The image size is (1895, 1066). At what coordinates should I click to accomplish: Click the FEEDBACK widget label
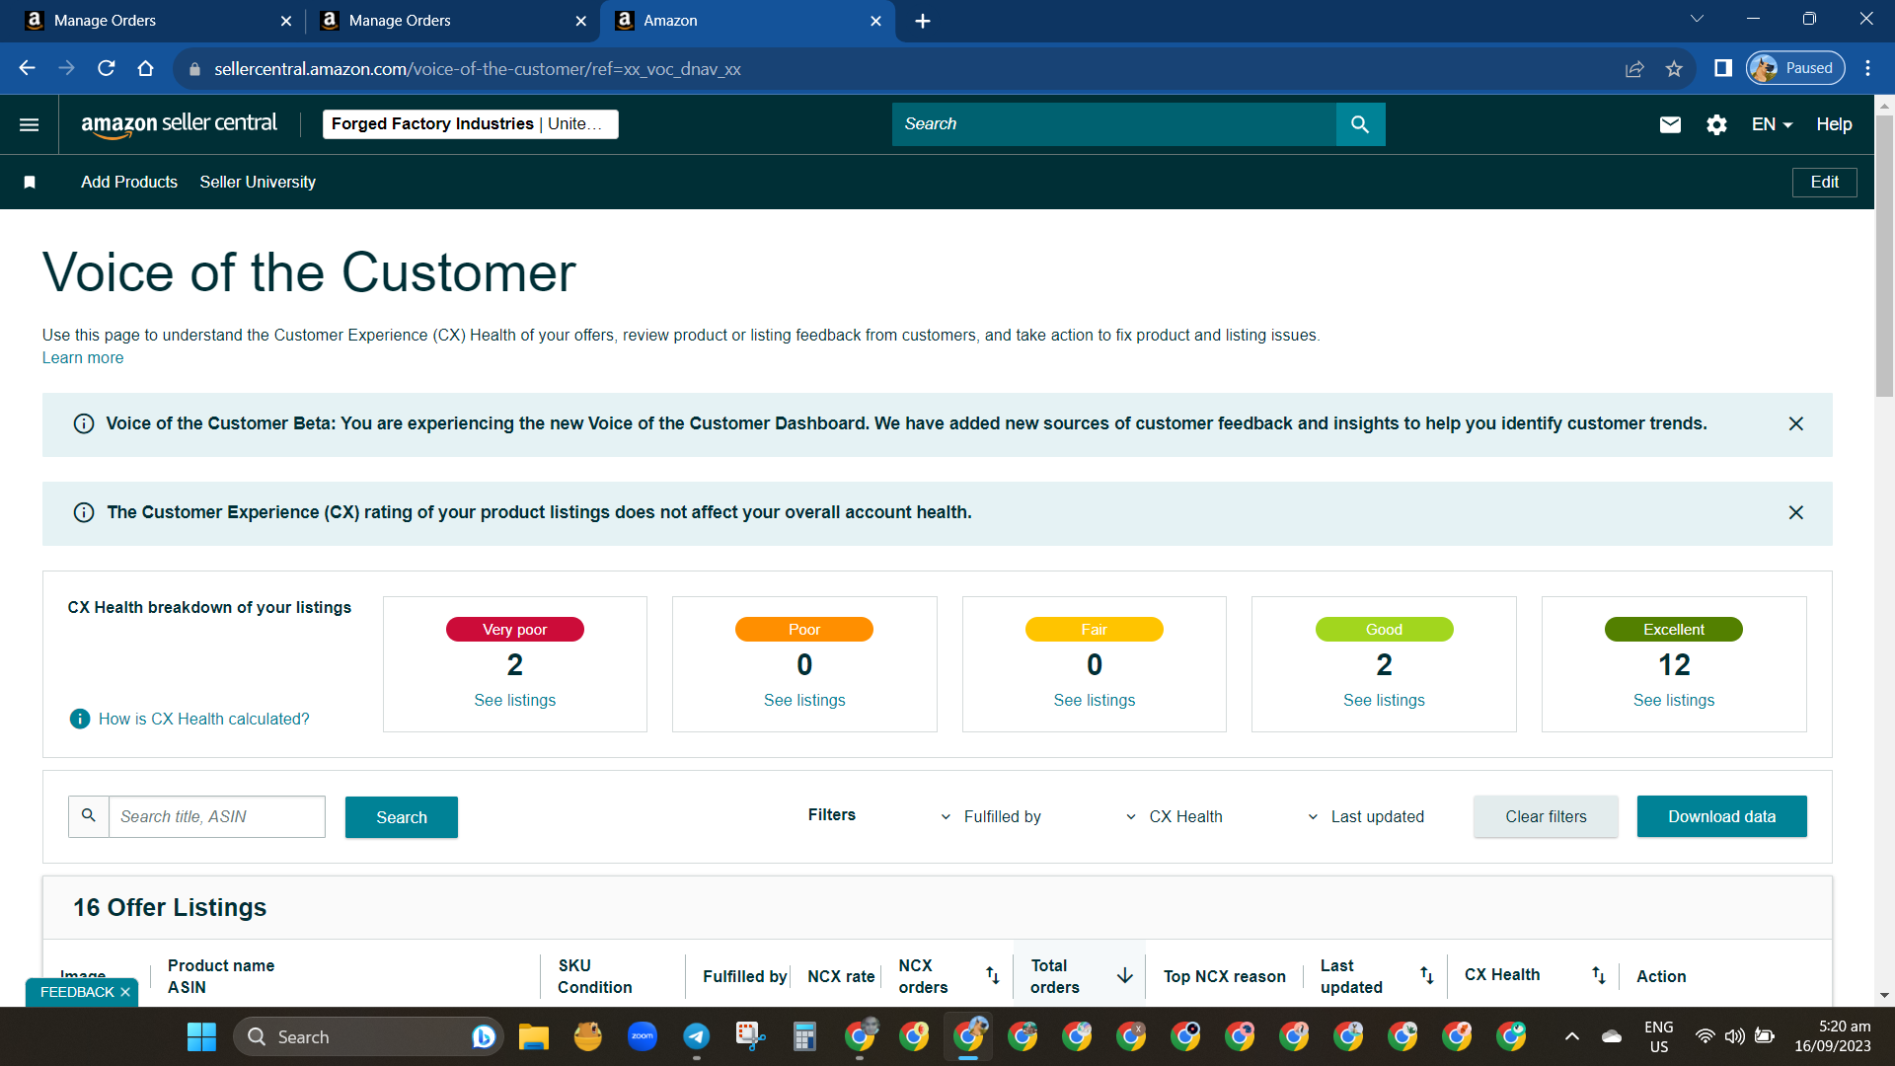pos(77,992)
